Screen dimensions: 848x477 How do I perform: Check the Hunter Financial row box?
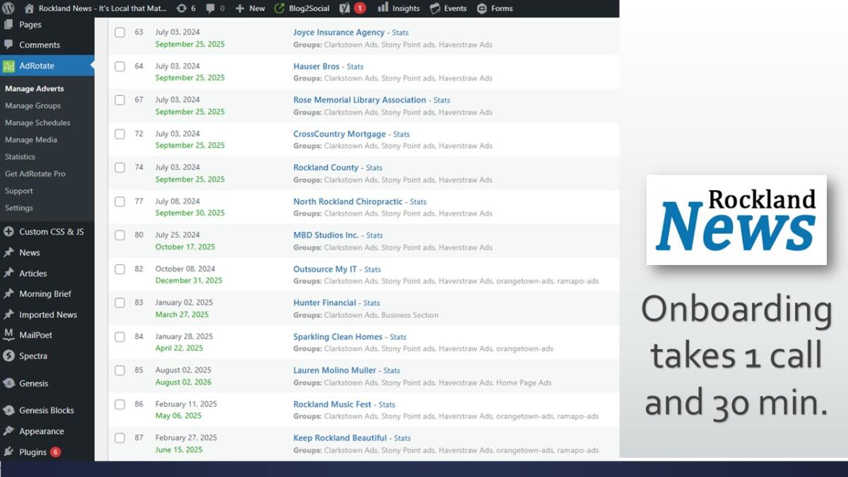pos(120,302)
